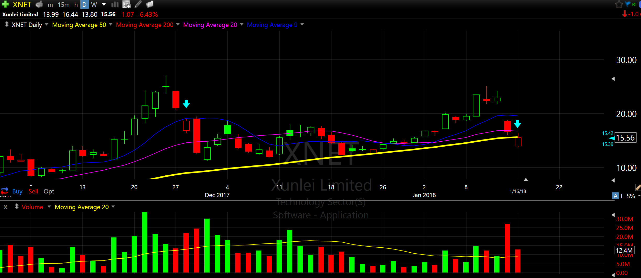The width and height of the screenshot is (641, 278).
Task: Select the pencil drawing tools icon
Action: (138, 4)
